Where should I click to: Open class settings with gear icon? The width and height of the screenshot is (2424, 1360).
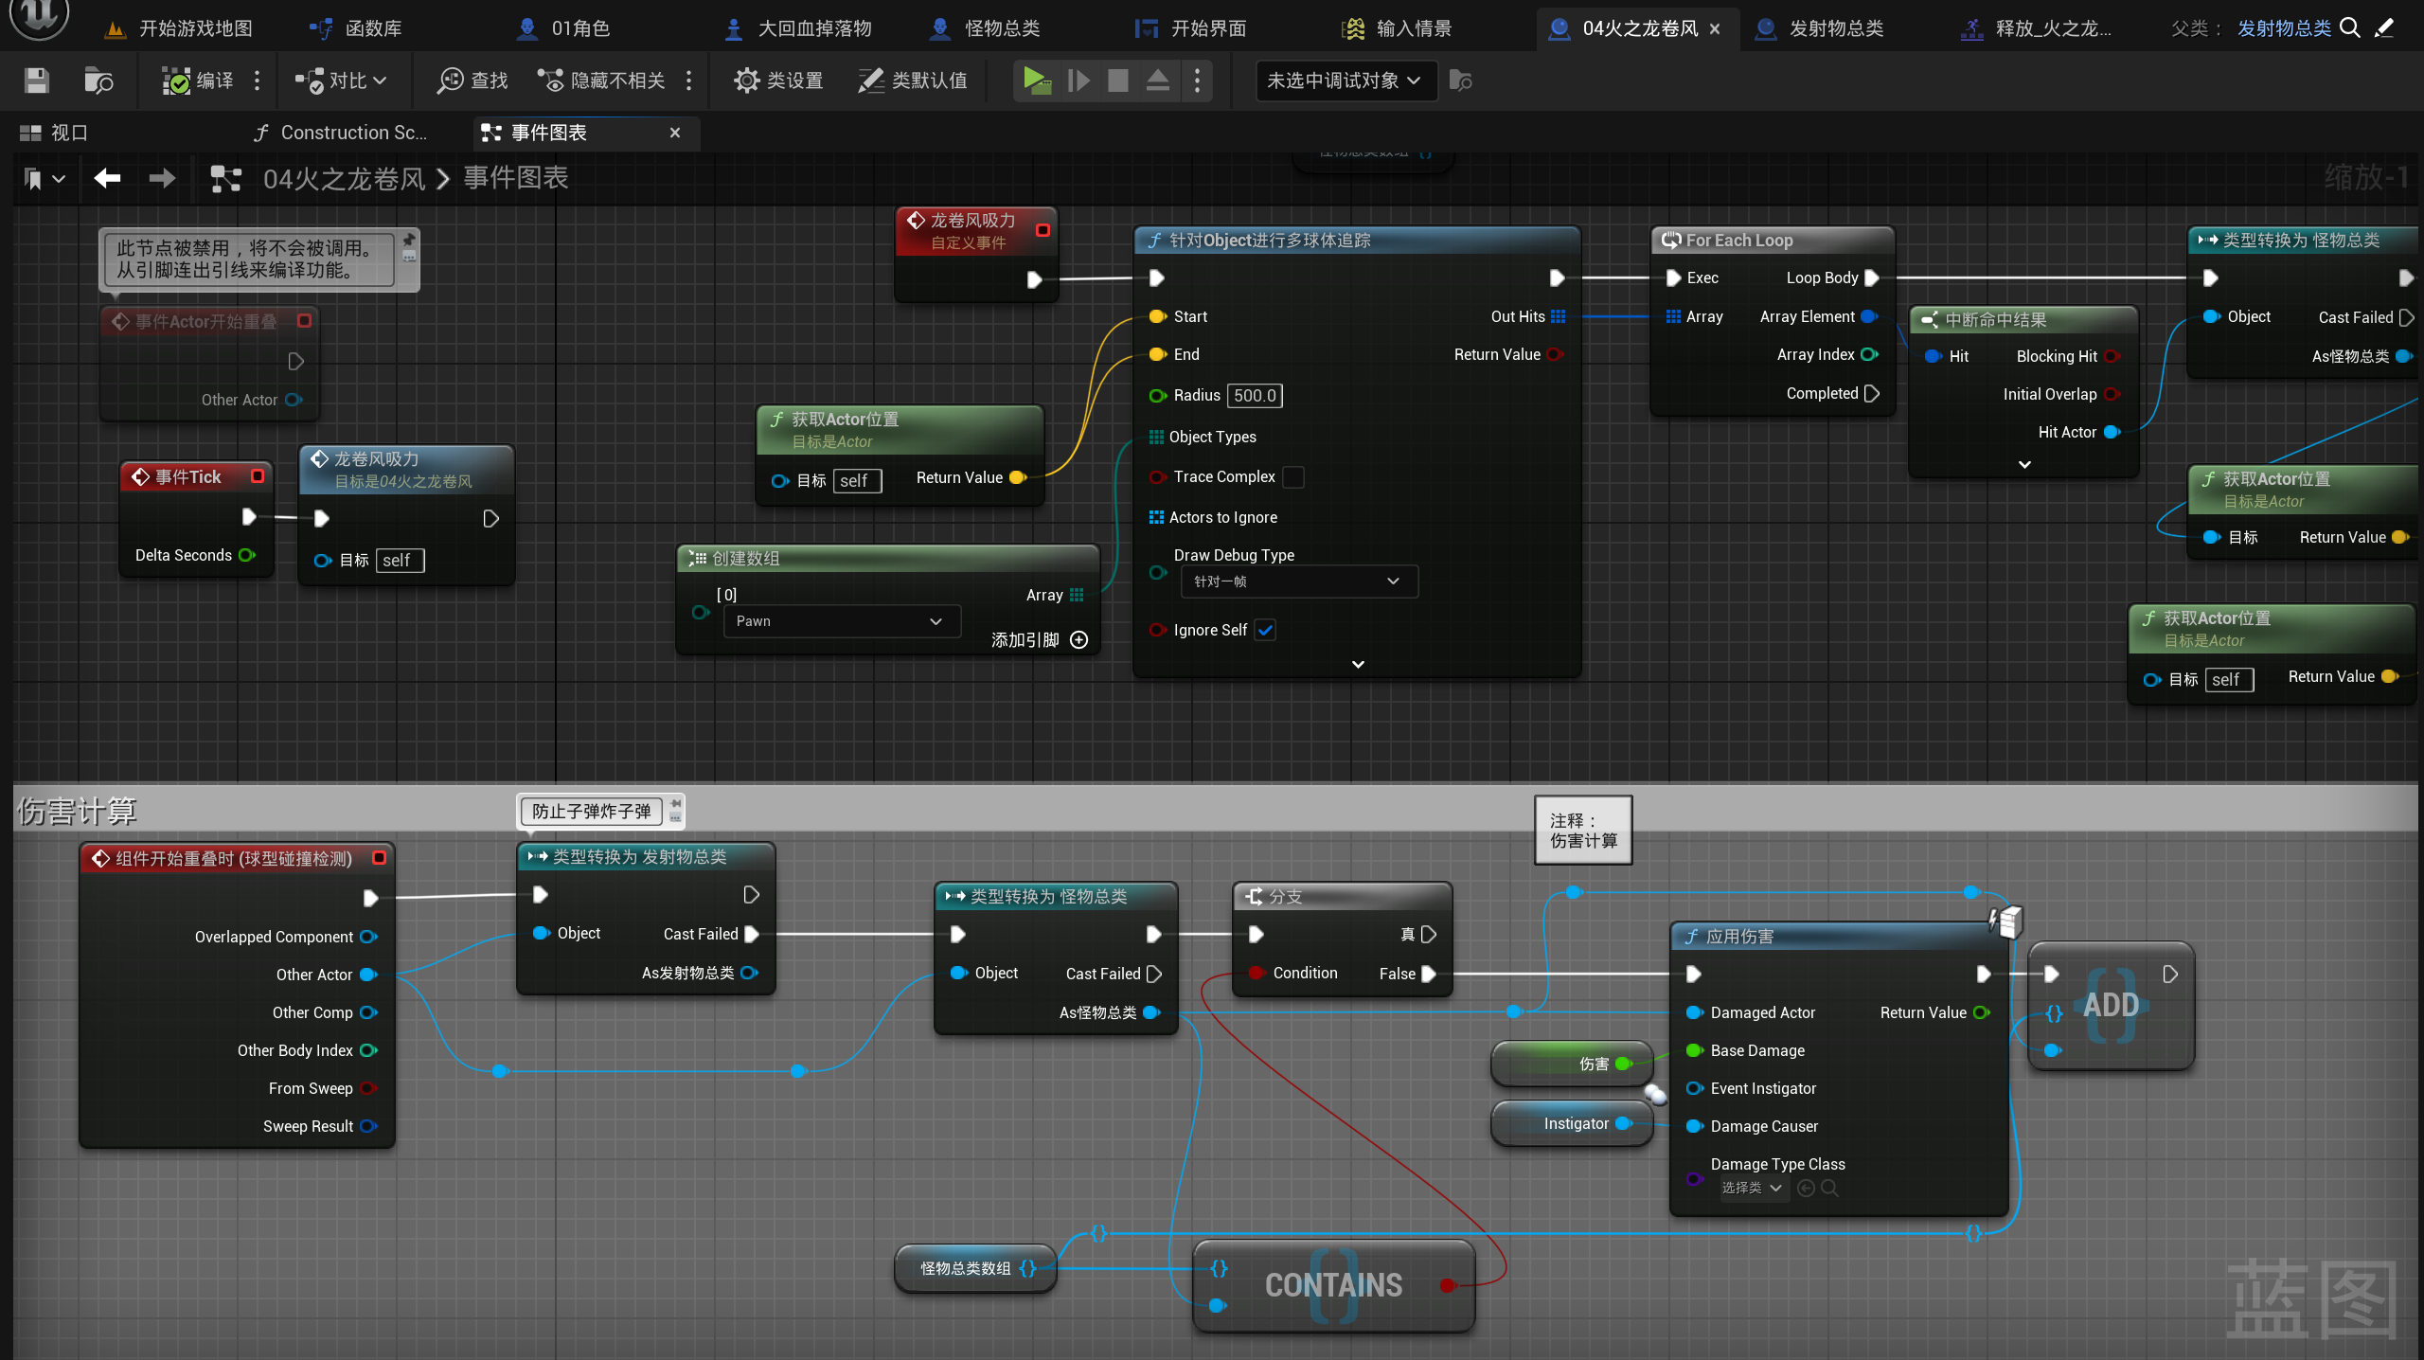[777, 81]
